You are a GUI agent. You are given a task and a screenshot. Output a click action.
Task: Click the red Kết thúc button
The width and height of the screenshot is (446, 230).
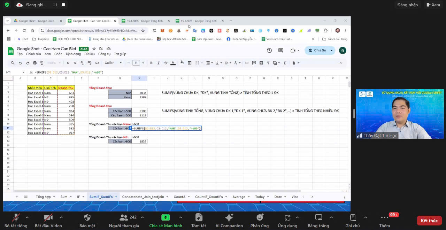(429, 221)
